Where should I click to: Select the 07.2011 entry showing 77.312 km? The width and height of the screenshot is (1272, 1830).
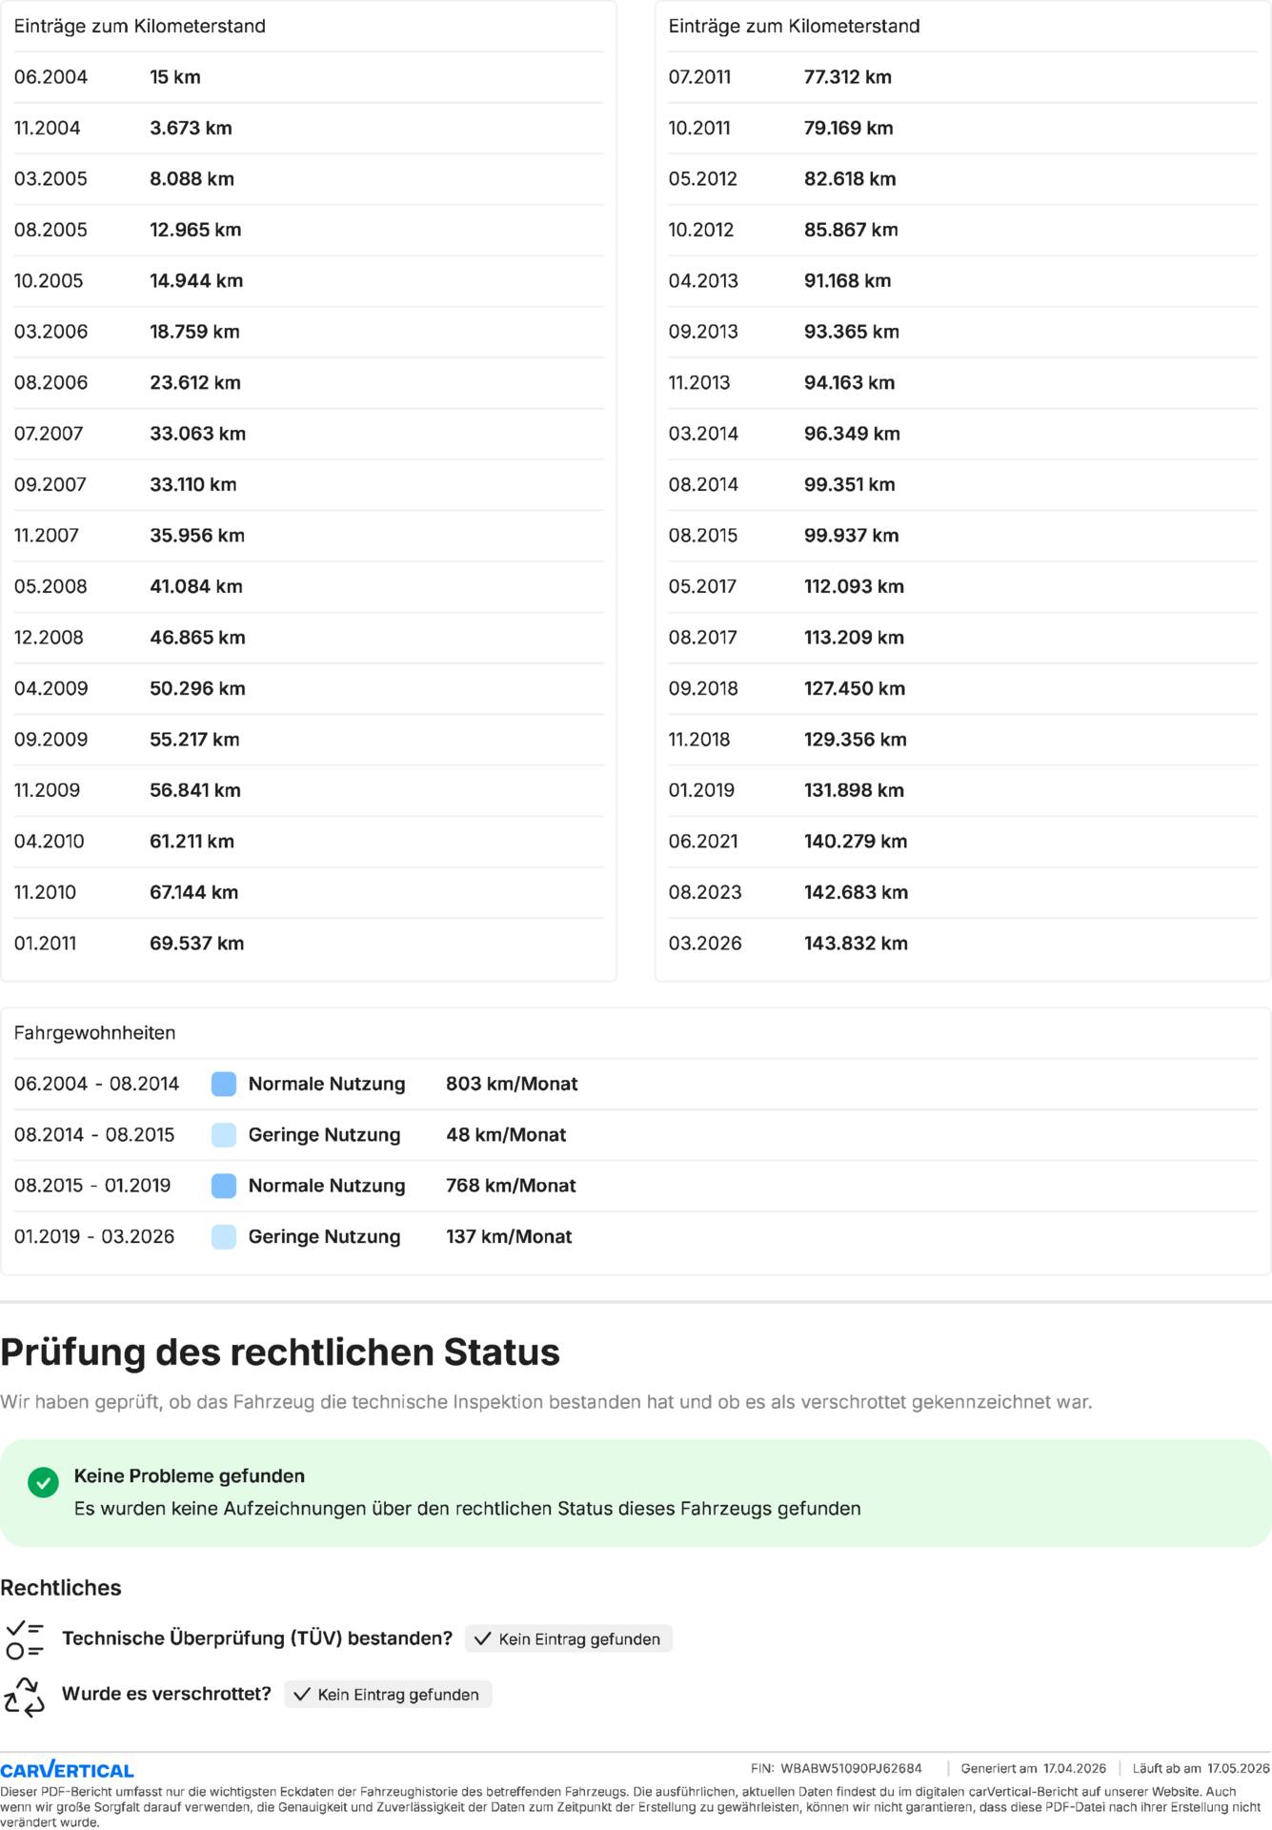tap(847, 77)
